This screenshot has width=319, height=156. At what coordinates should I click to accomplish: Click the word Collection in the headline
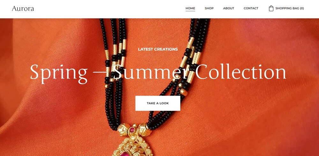click(241, 71)
